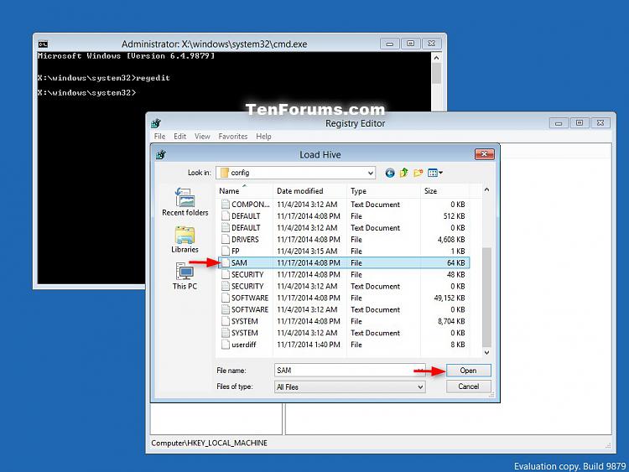Image resolution: width=629 pixels, height=472 pixels.
Task: Select SOFTWARE Text Document entry
Action: (x=344, y=309)
